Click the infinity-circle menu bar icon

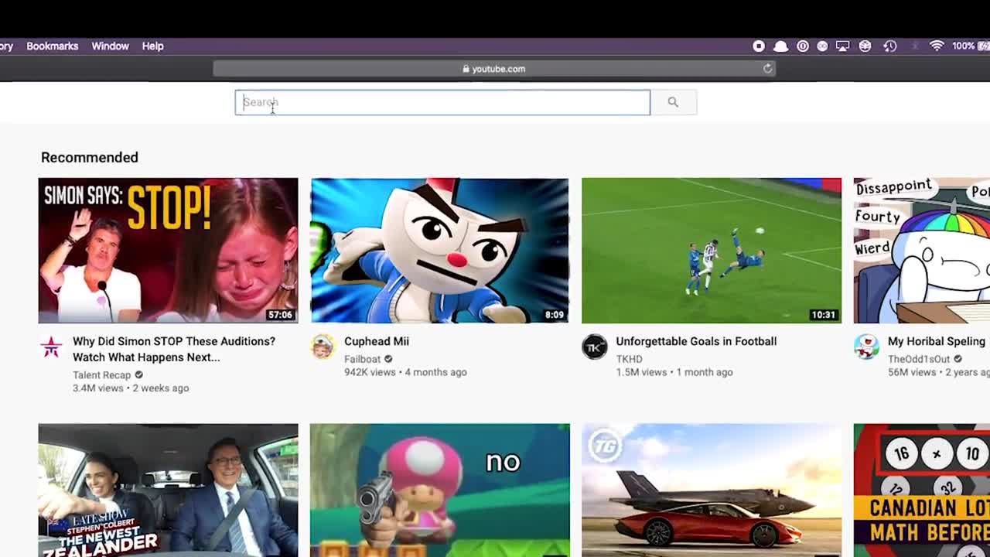pyautogui.click(x=822, y=46)
